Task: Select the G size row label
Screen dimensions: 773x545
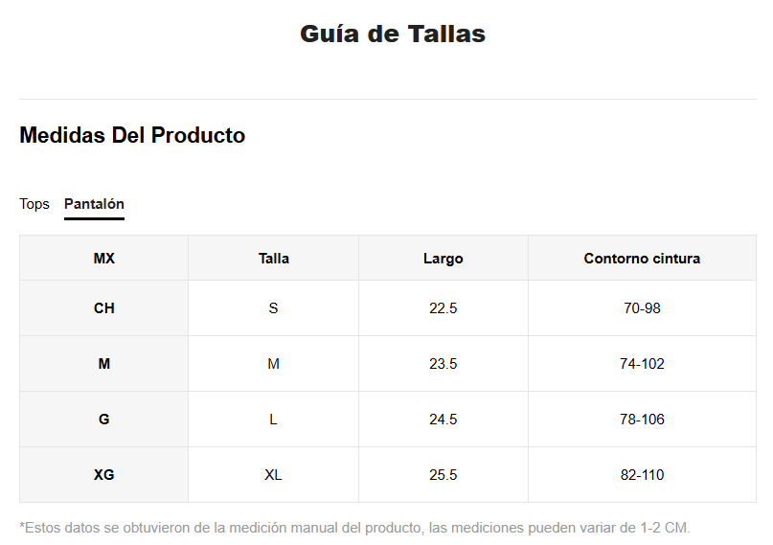Action: [104, 420]
